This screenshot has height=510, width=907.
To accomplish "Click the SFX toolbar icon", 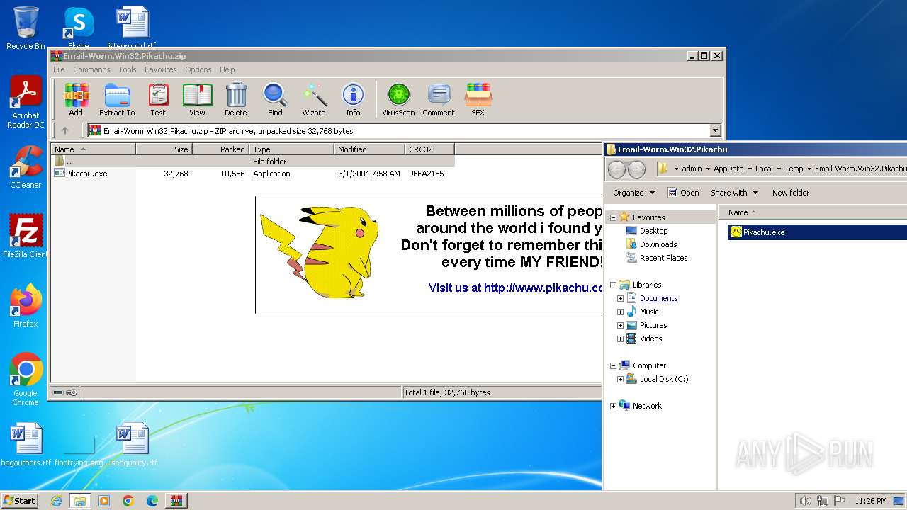I will point(478,99).
